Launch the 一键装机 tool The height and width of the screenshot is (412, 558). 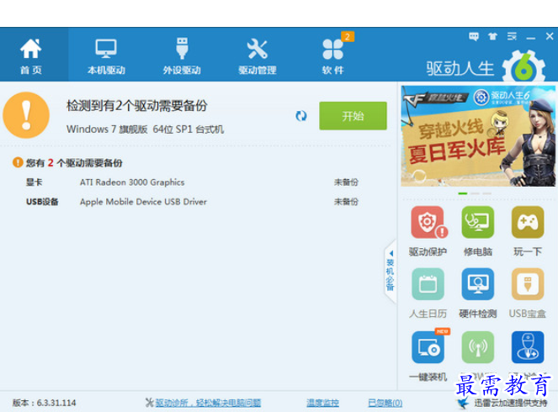pos(428,356)
